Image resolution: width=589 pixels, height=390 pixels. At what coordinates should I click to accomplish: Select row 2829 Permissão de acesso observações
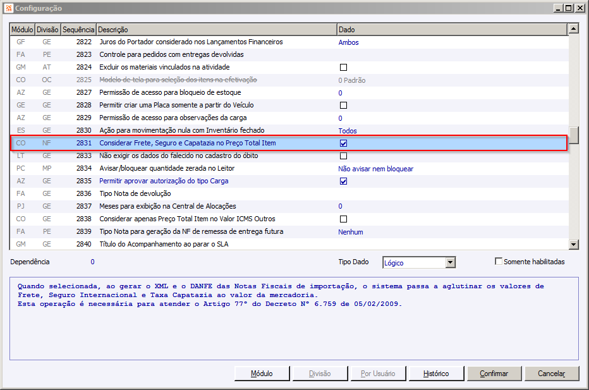tap(288, 118)
